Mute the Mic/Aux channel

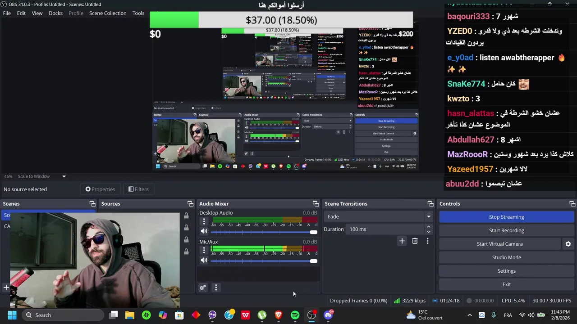pos(204,260)
